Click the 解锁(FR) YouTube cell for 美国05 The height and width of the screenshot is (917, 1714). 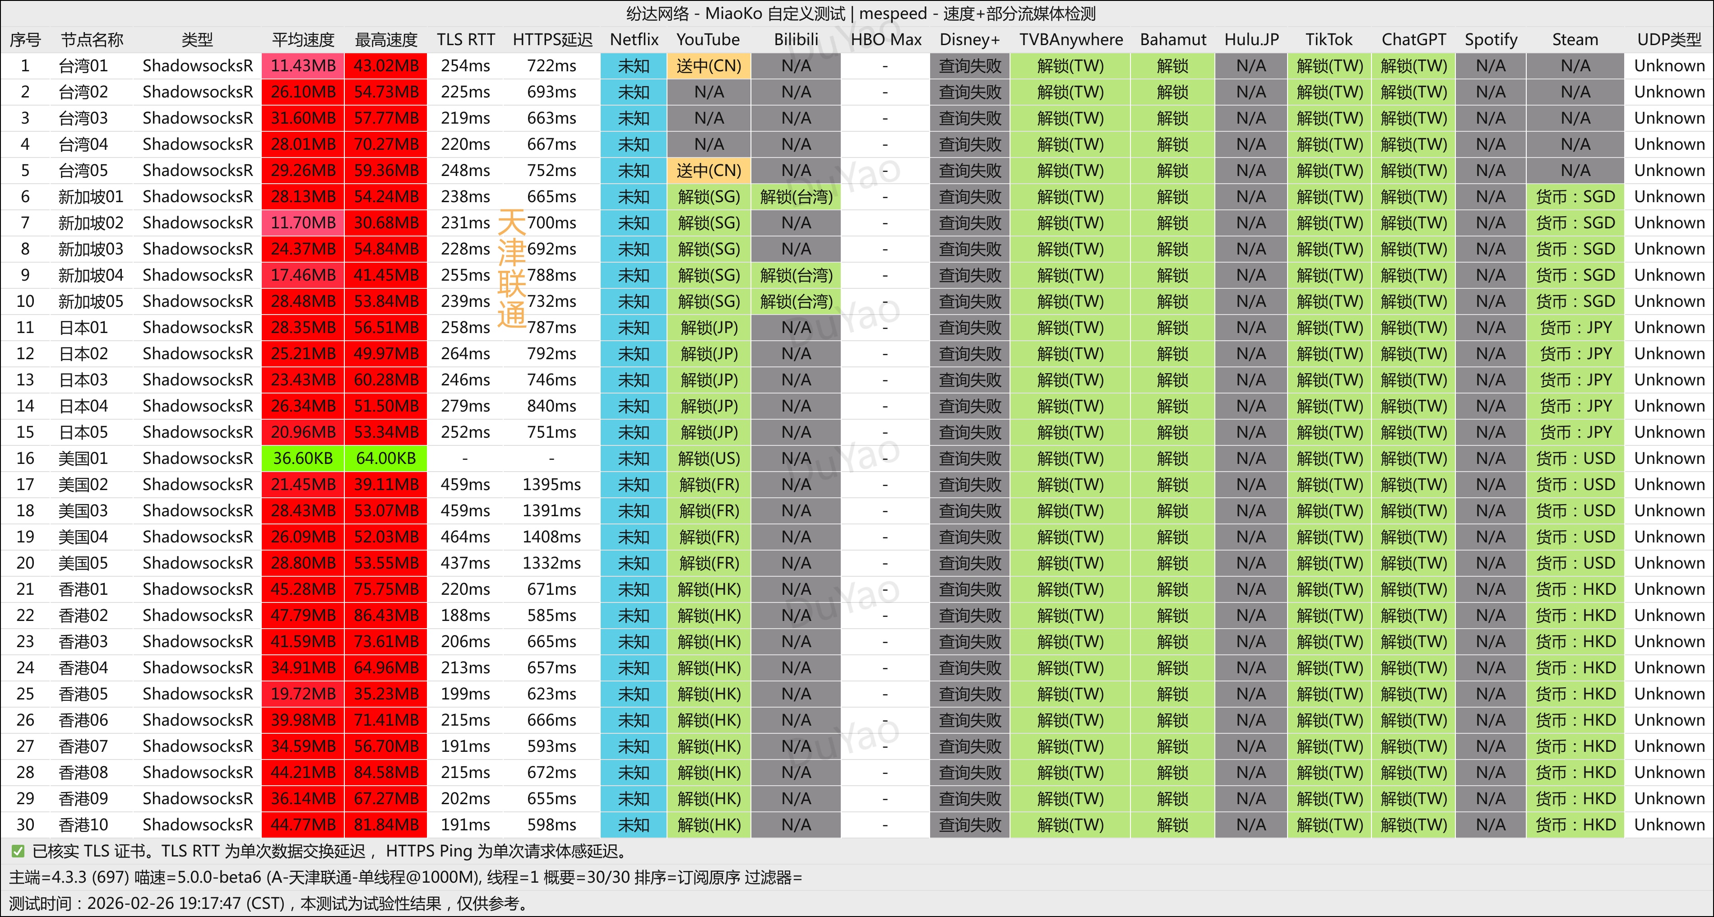point(709,563)
